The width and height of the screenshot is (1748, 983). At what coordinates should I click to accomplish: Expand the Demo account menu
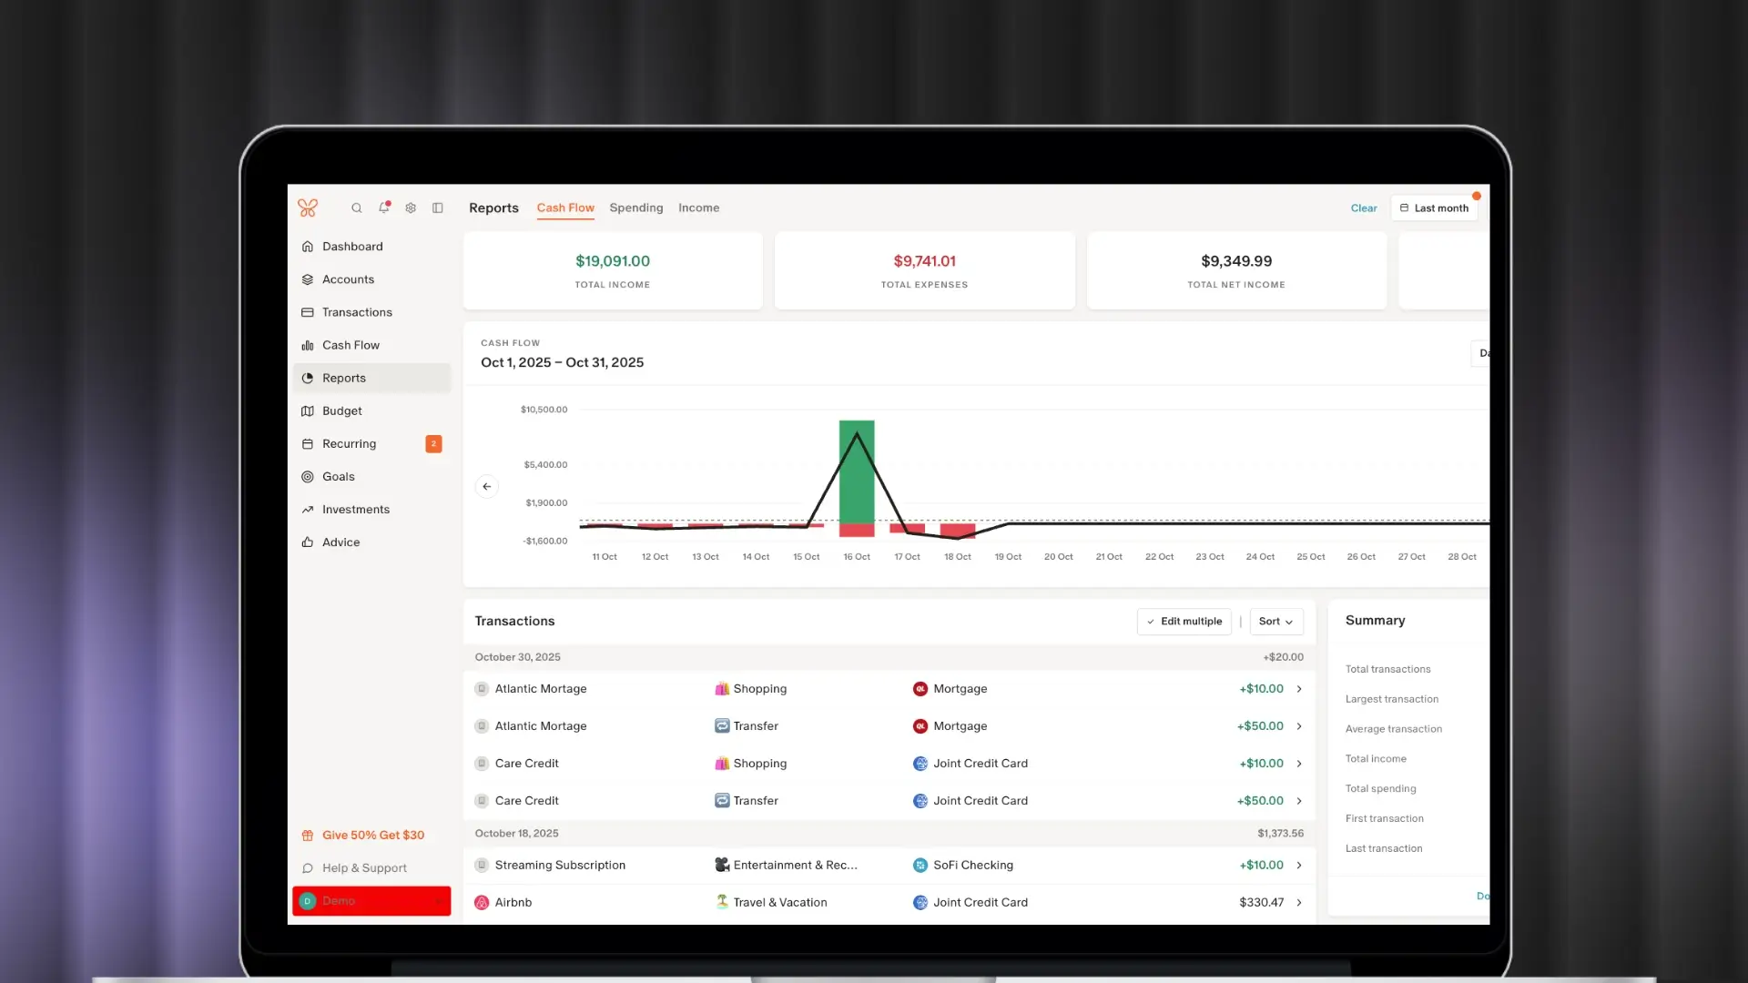tap(371, 901)
